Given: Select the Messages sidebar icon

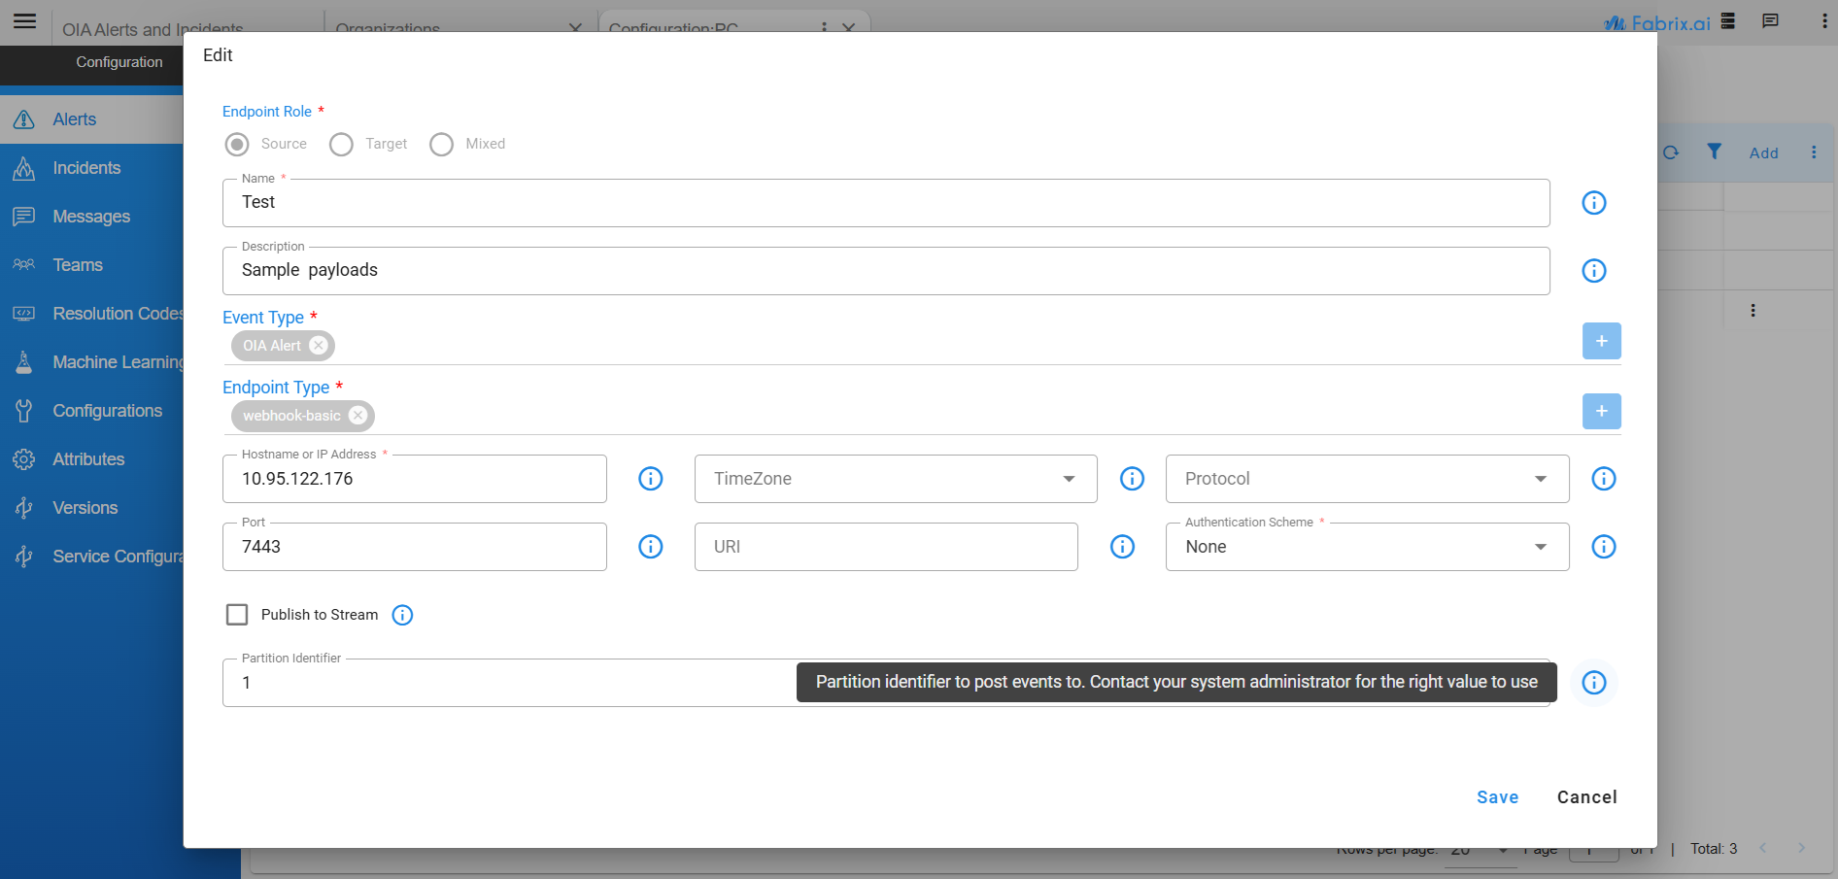Looking at the screenshot, I should pos(24,216).
